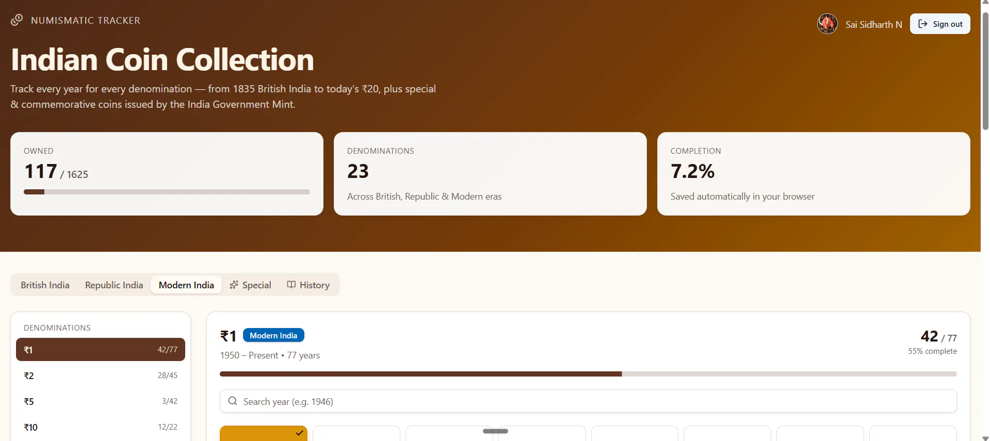Click the NUMISMATIC TRACKER title text
The height and width of the screenshot is (441, 990).
pos(86,21)
